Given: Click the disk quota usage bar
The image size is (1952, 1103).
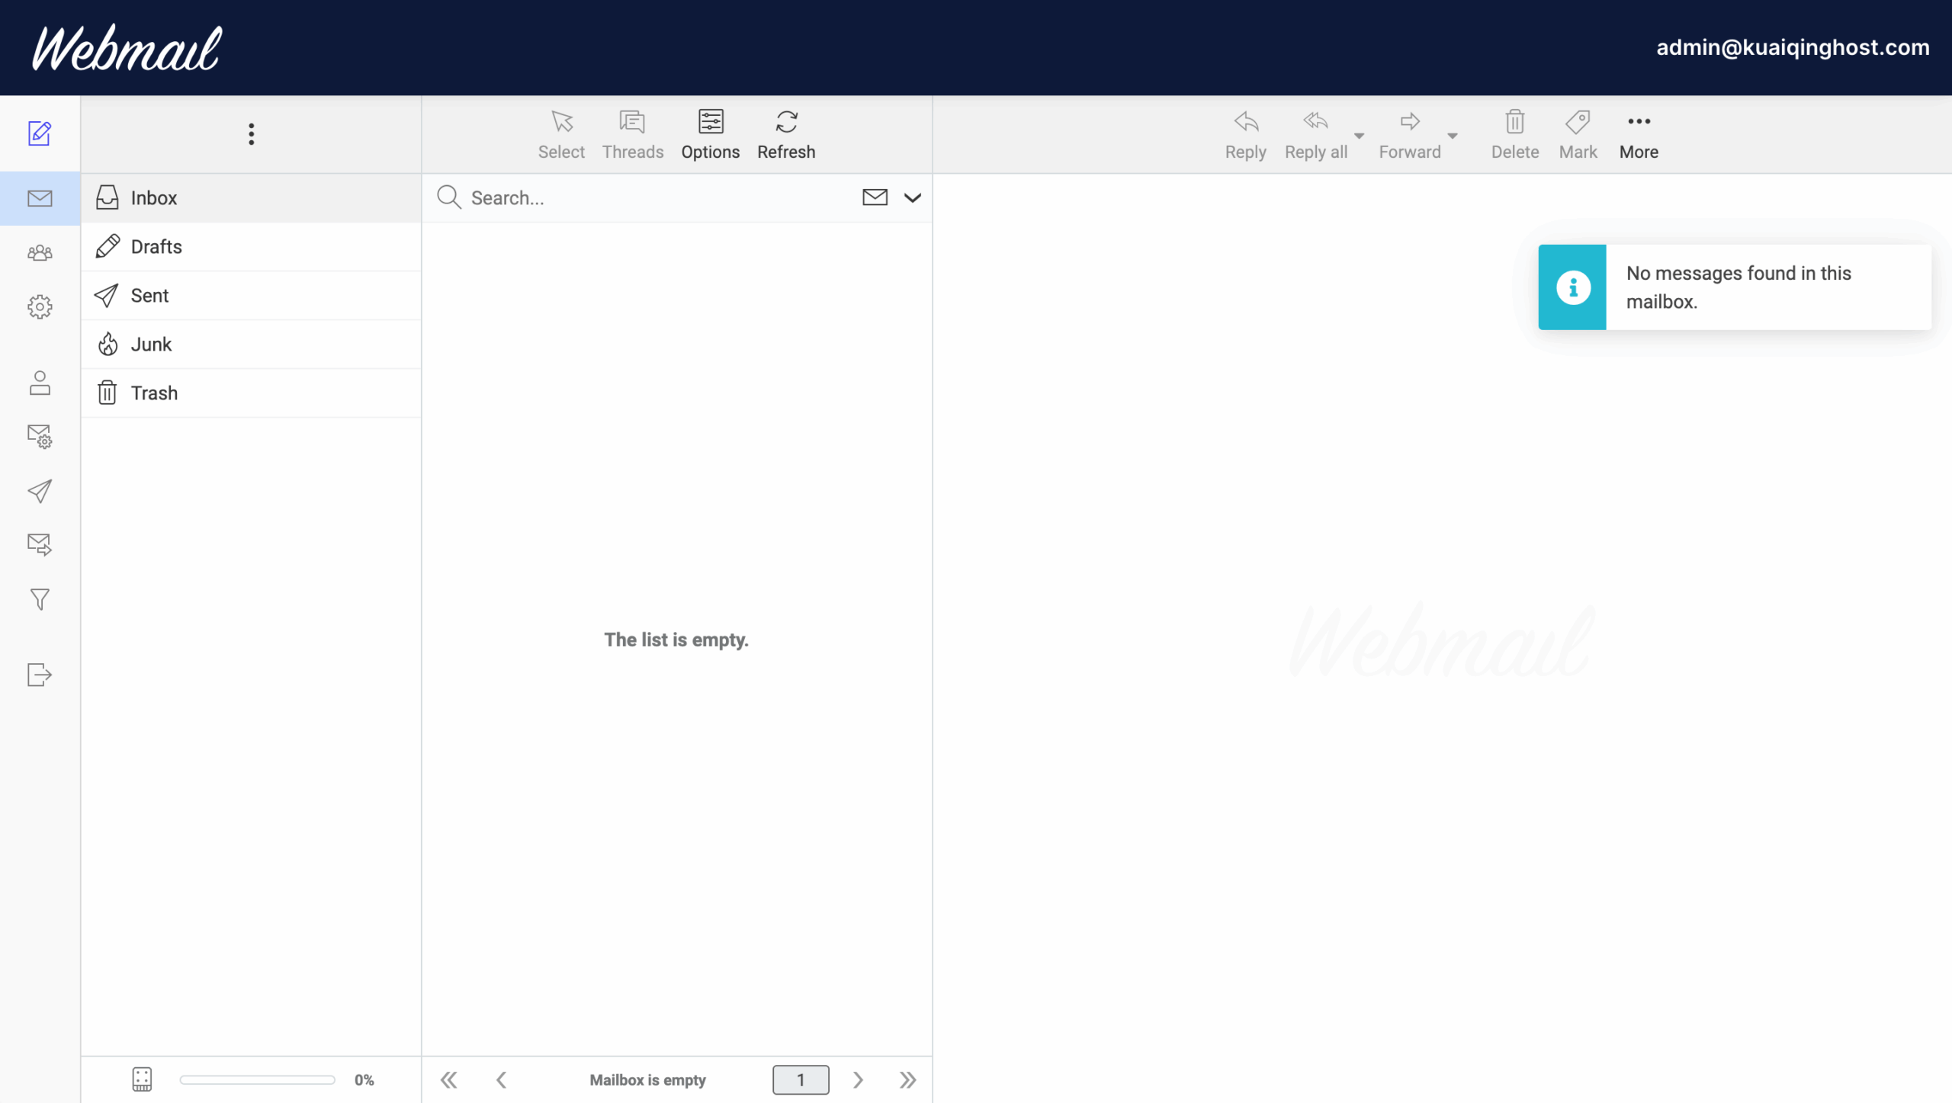Looking at the screenshot, I should point(257,1079).
